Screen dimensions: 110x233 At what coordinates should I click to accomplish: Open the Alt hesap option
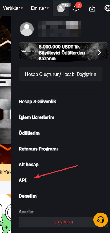29,165
